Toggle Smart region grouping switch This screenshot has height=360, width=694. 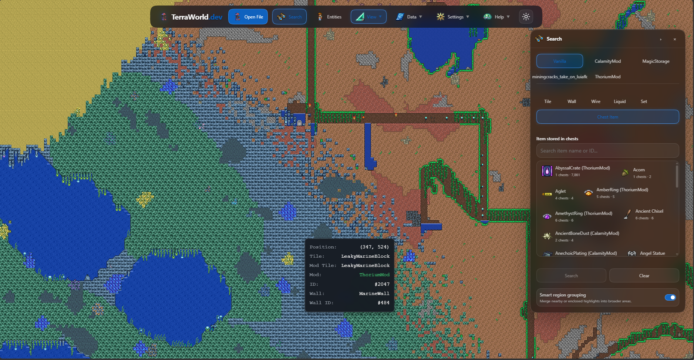[670, 297]
